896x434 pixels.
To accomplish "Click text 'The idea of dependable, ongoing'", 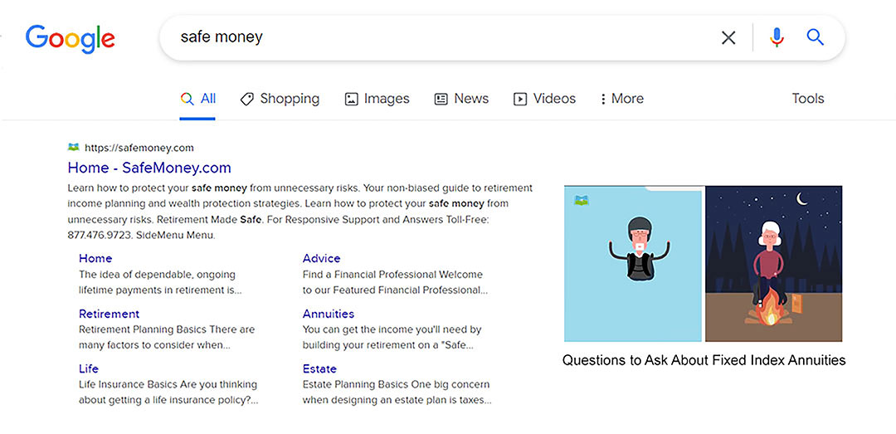I will [157, 275].
